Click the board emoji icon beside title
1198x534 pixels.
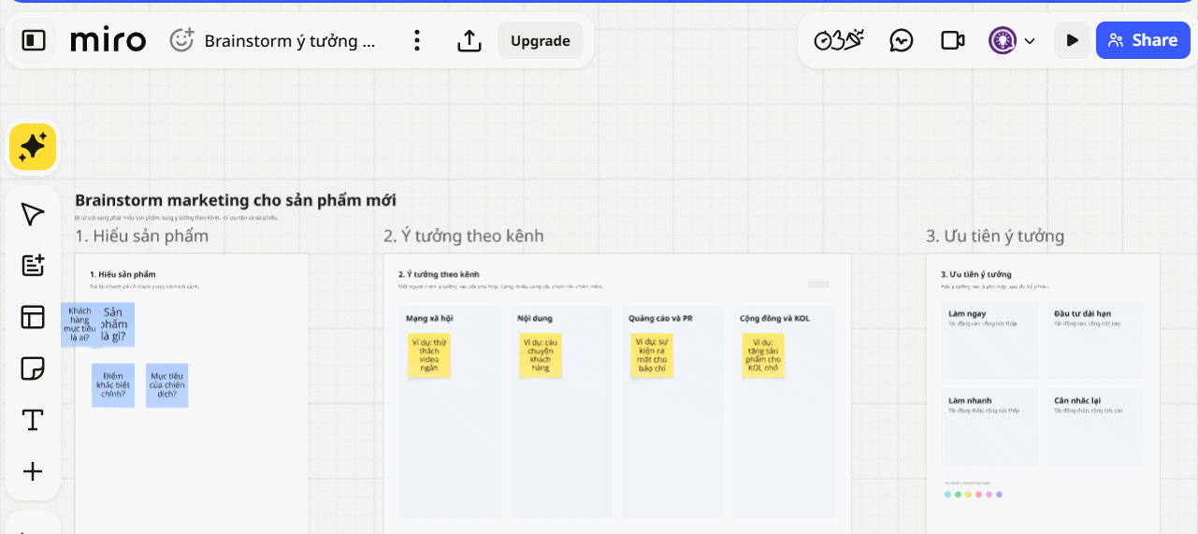tap(181, 40)
